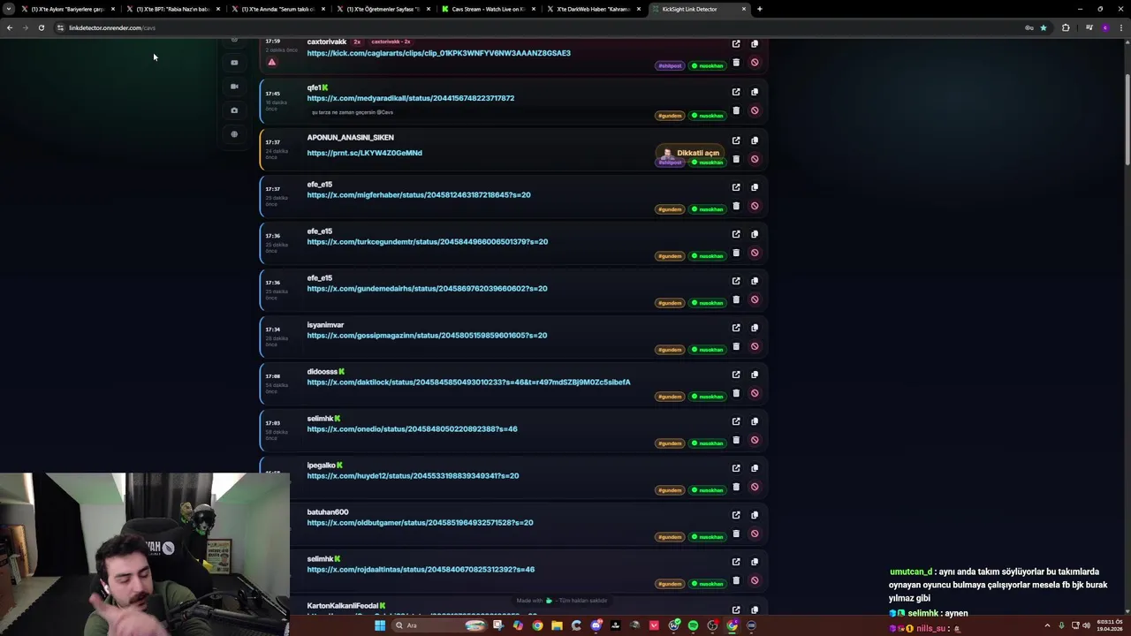
Task: Copy the migferhaber status link
Action: [x=755, y=187]
